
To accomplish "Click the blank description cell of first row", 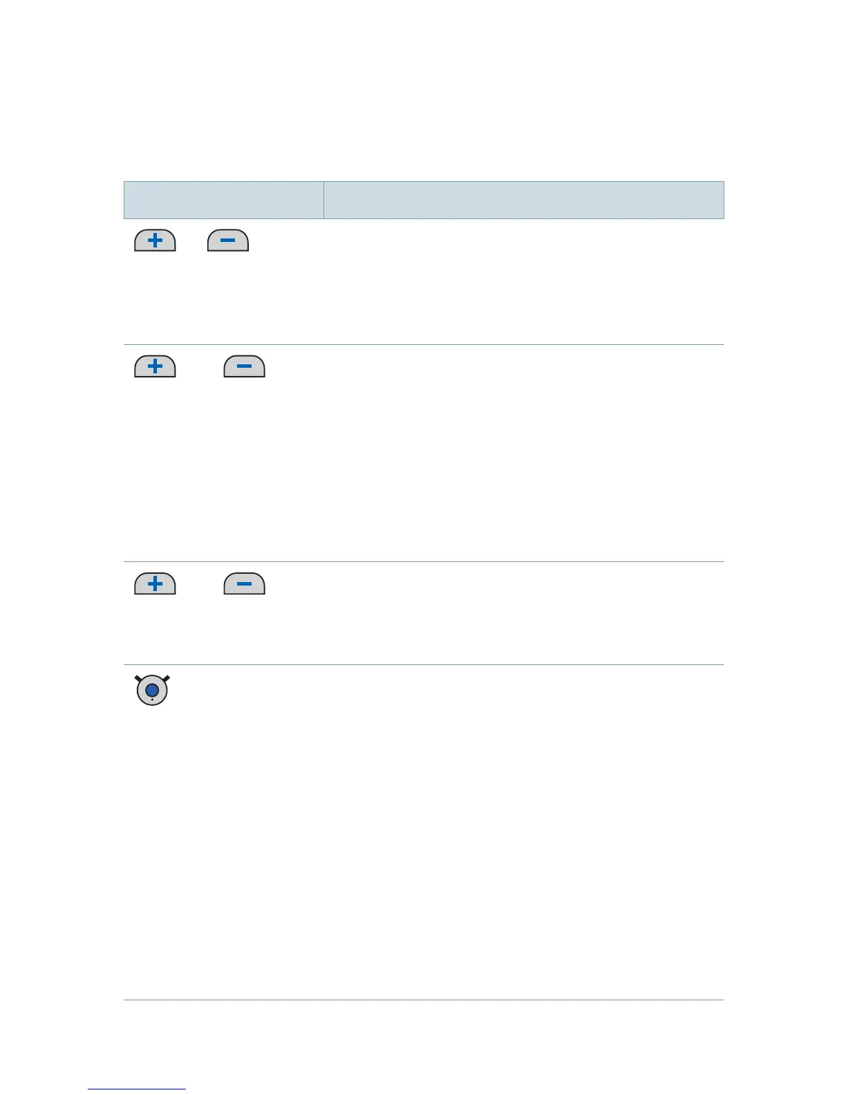I will click(524, 282).
